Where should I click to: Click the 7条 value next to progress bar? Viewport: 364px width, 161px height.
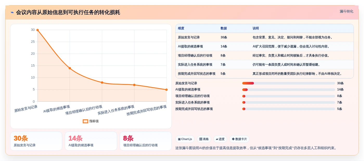point(340,102)
